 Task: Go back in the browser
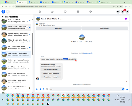2,6
